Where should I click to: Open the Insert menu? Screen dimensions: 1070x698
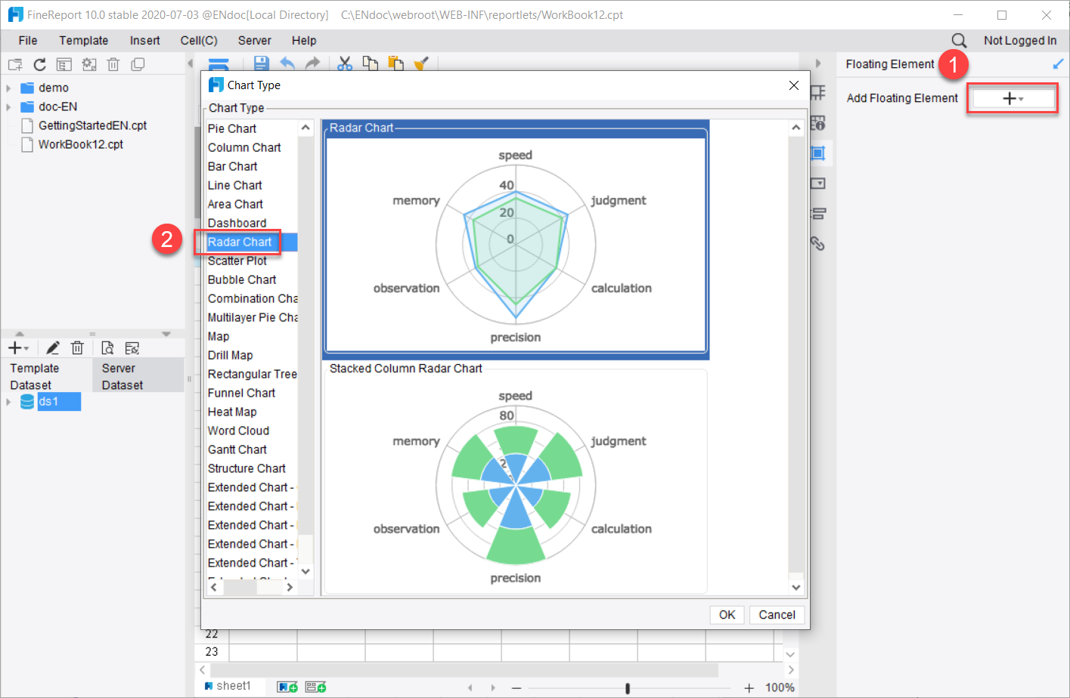144,40
